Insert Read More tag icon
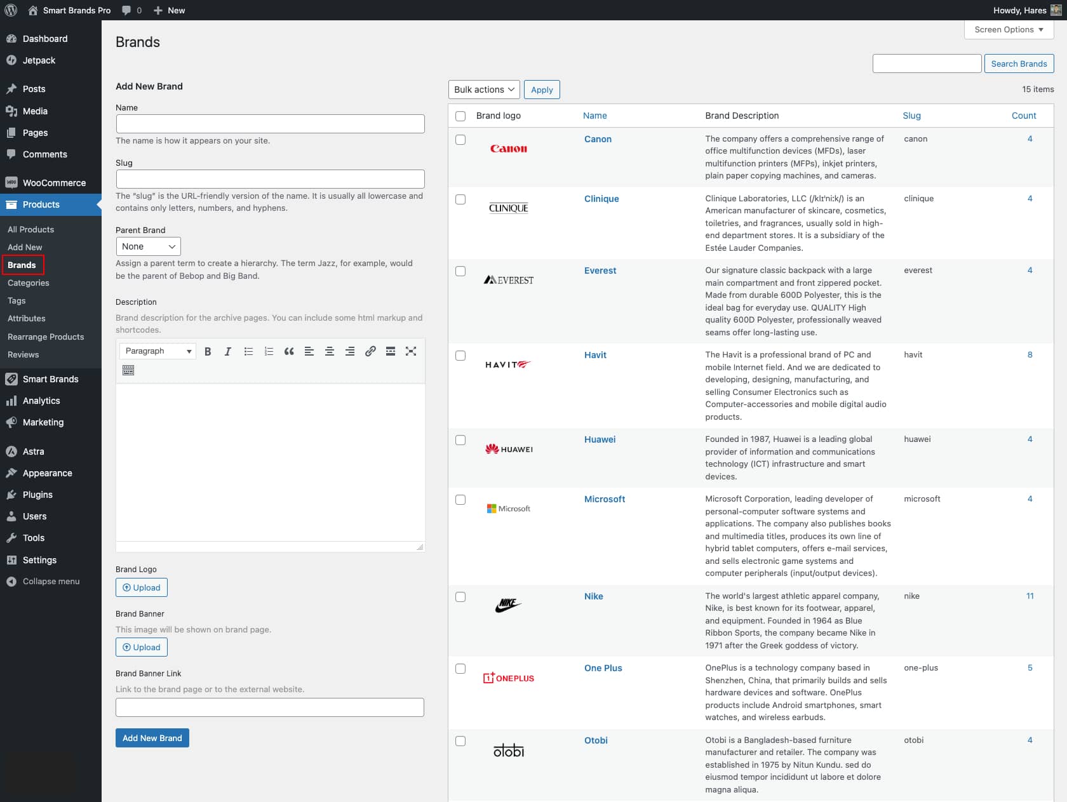 (391, 351)
